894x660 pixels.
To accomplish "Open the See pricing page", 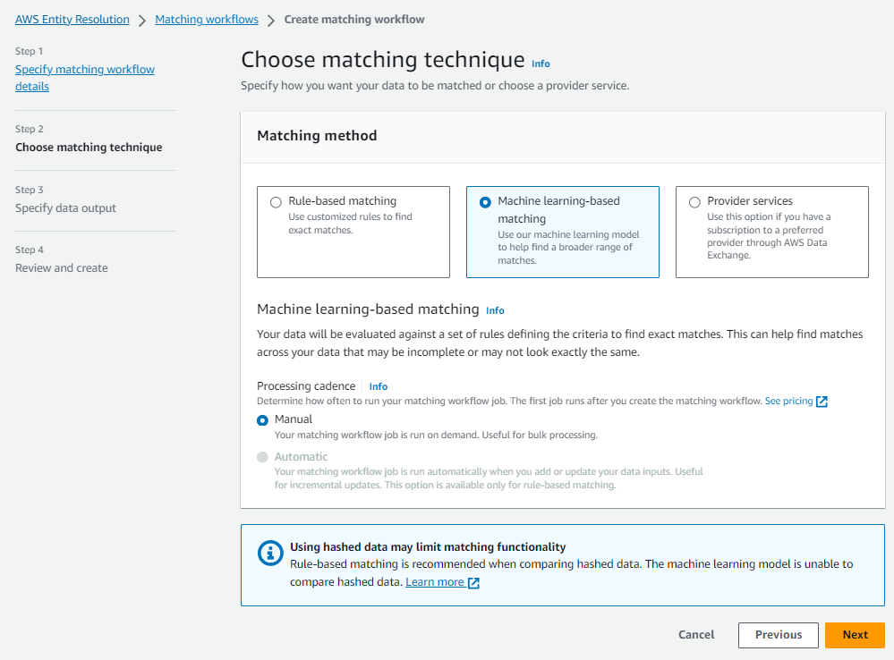I will (788, 401).
